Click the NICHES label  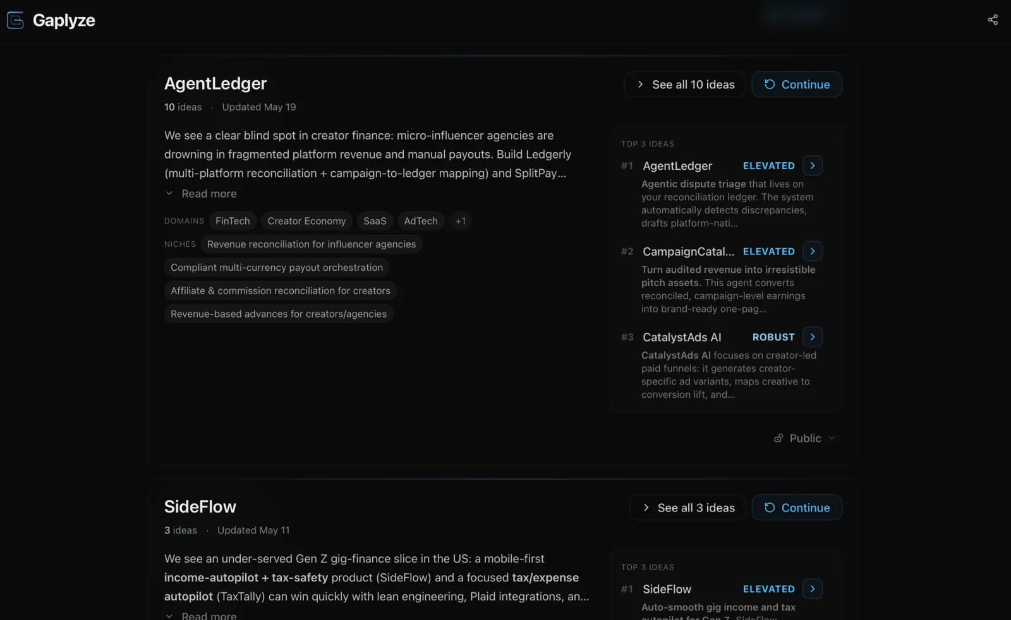pos(180,244)
